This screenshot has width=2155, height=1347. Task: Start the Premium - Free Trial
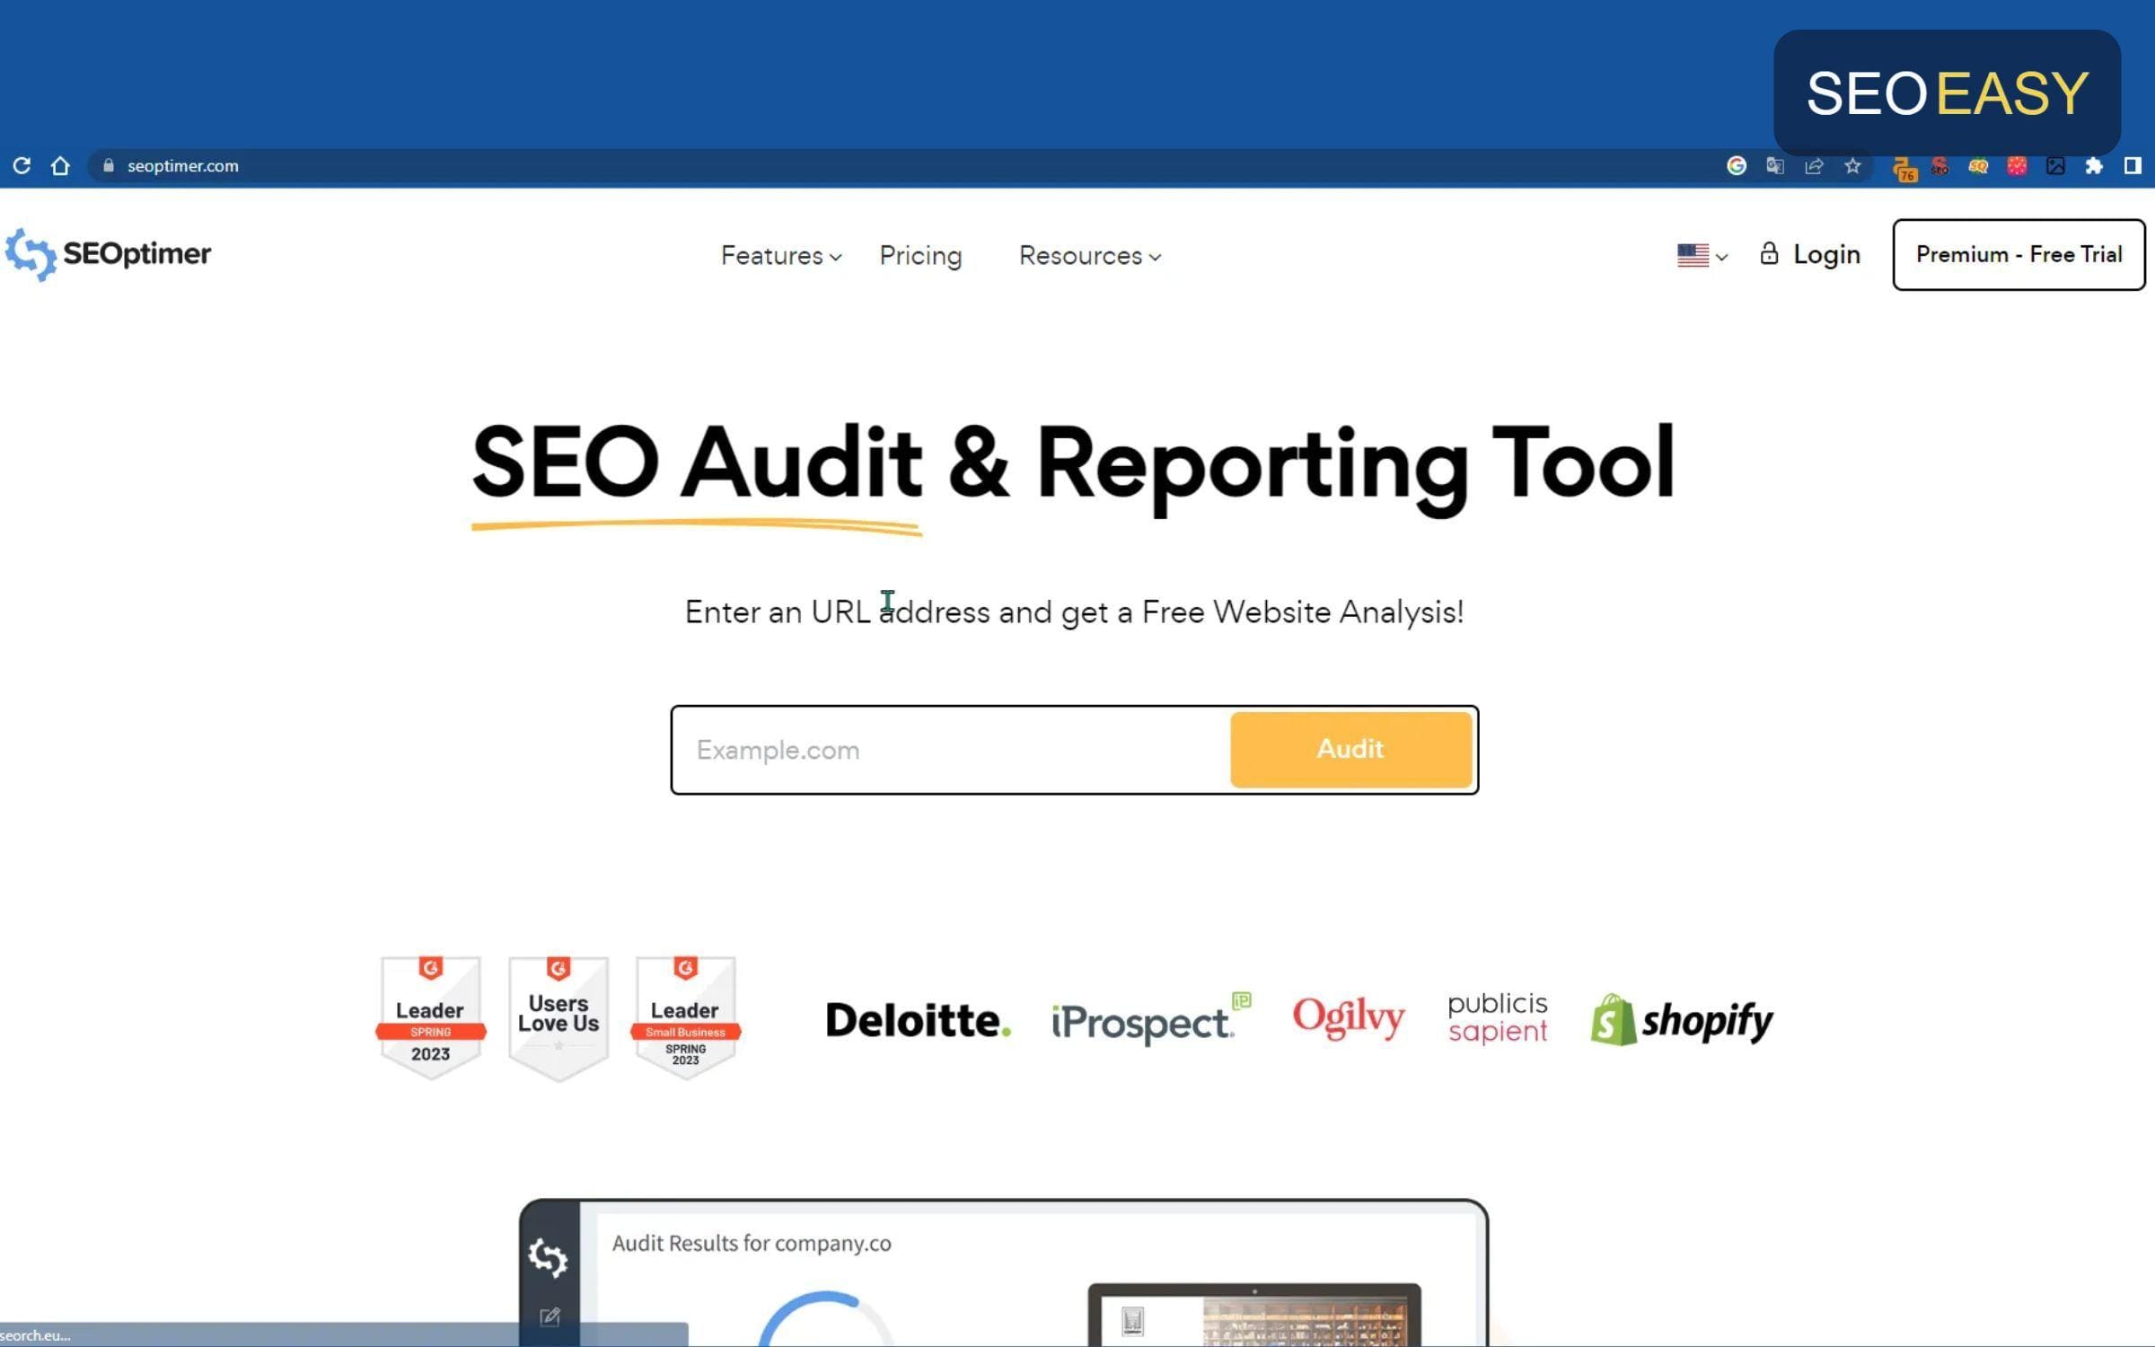coord(2019,254)
